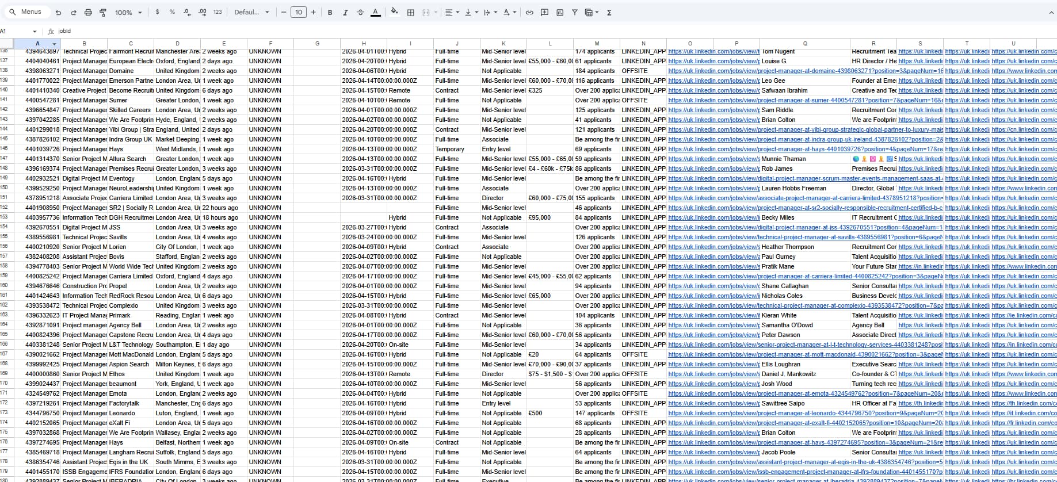The image size is (1057, 482).
Task: Open the table/filter views dropdown
Action: point(592,12)
